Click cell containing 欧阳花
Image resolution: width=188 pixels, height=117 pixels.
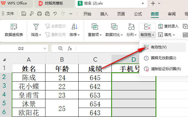click(29, 112)
